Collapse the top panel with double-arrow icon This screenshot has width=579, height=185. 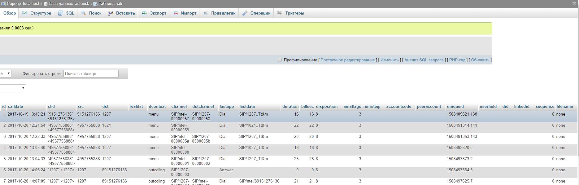click(x=574, y=4)
